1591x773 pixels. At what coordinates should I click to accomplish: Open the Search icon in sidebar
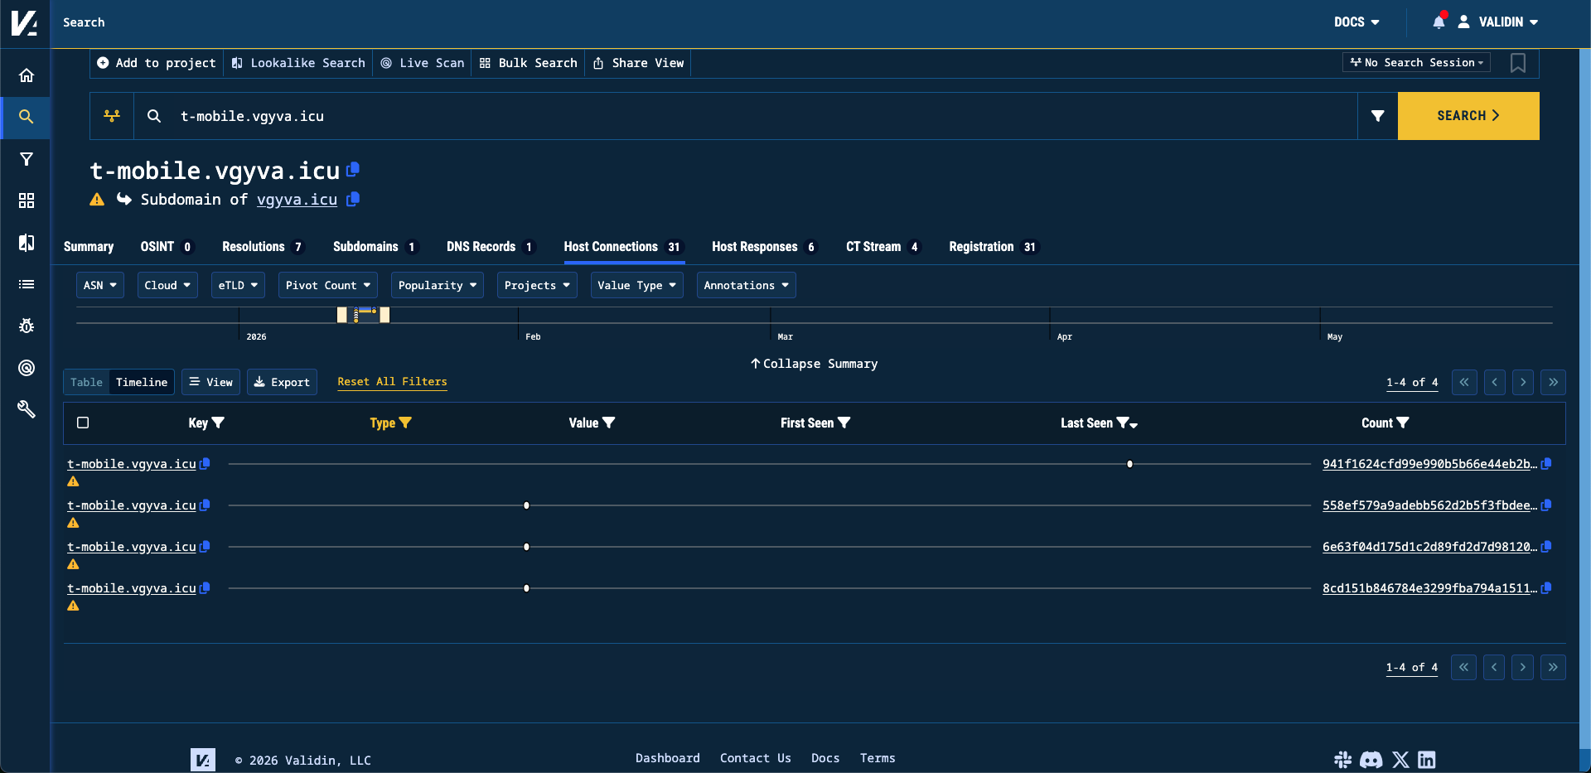pos(27,117)
